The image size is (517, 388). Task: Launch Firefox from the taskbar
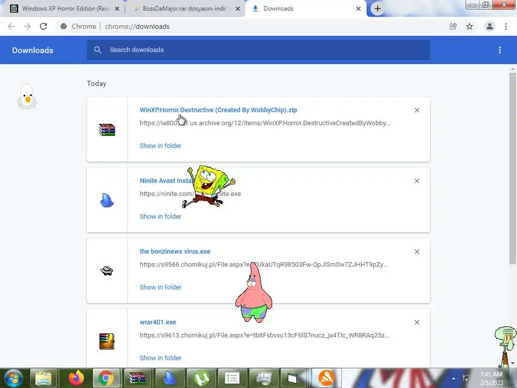pos(76,378)
